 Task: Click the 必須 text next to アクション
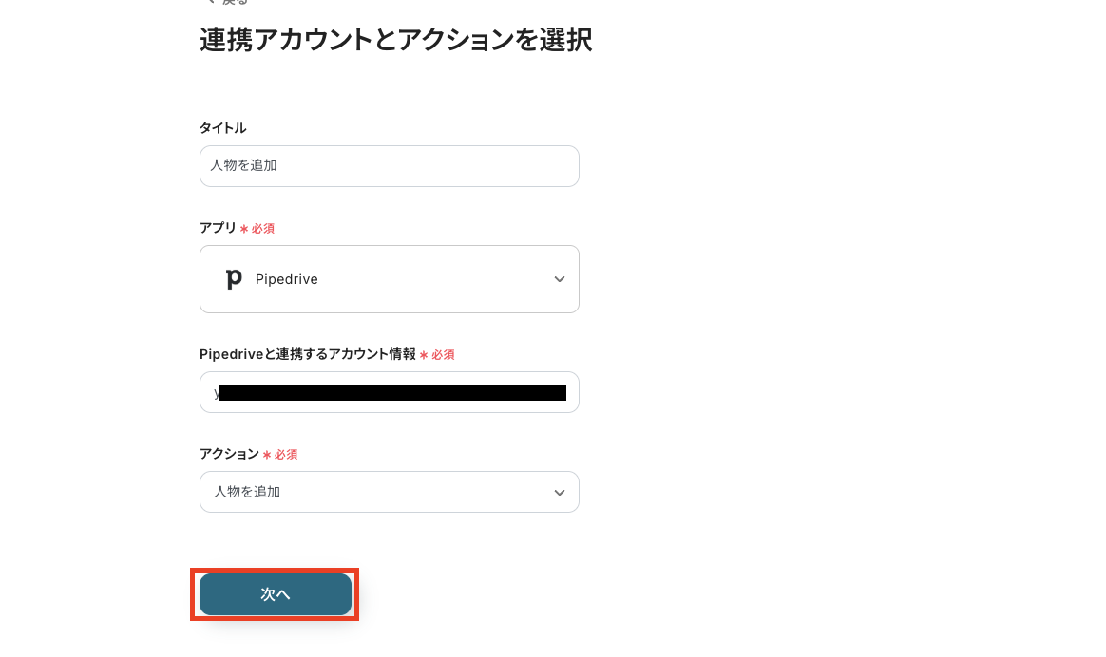(x=286, y=455)
